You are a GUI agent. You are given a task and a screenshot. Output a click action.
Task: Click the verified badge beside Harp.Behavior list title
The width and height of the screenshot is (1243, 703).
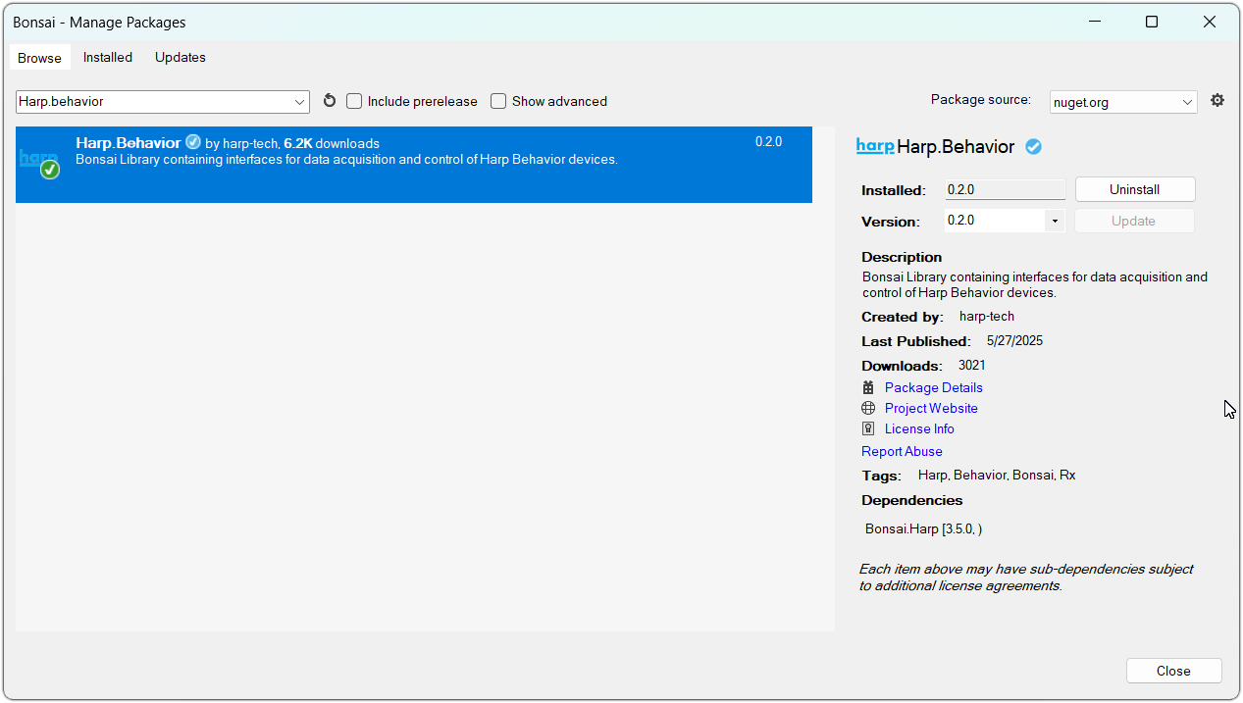coord(193,142)
